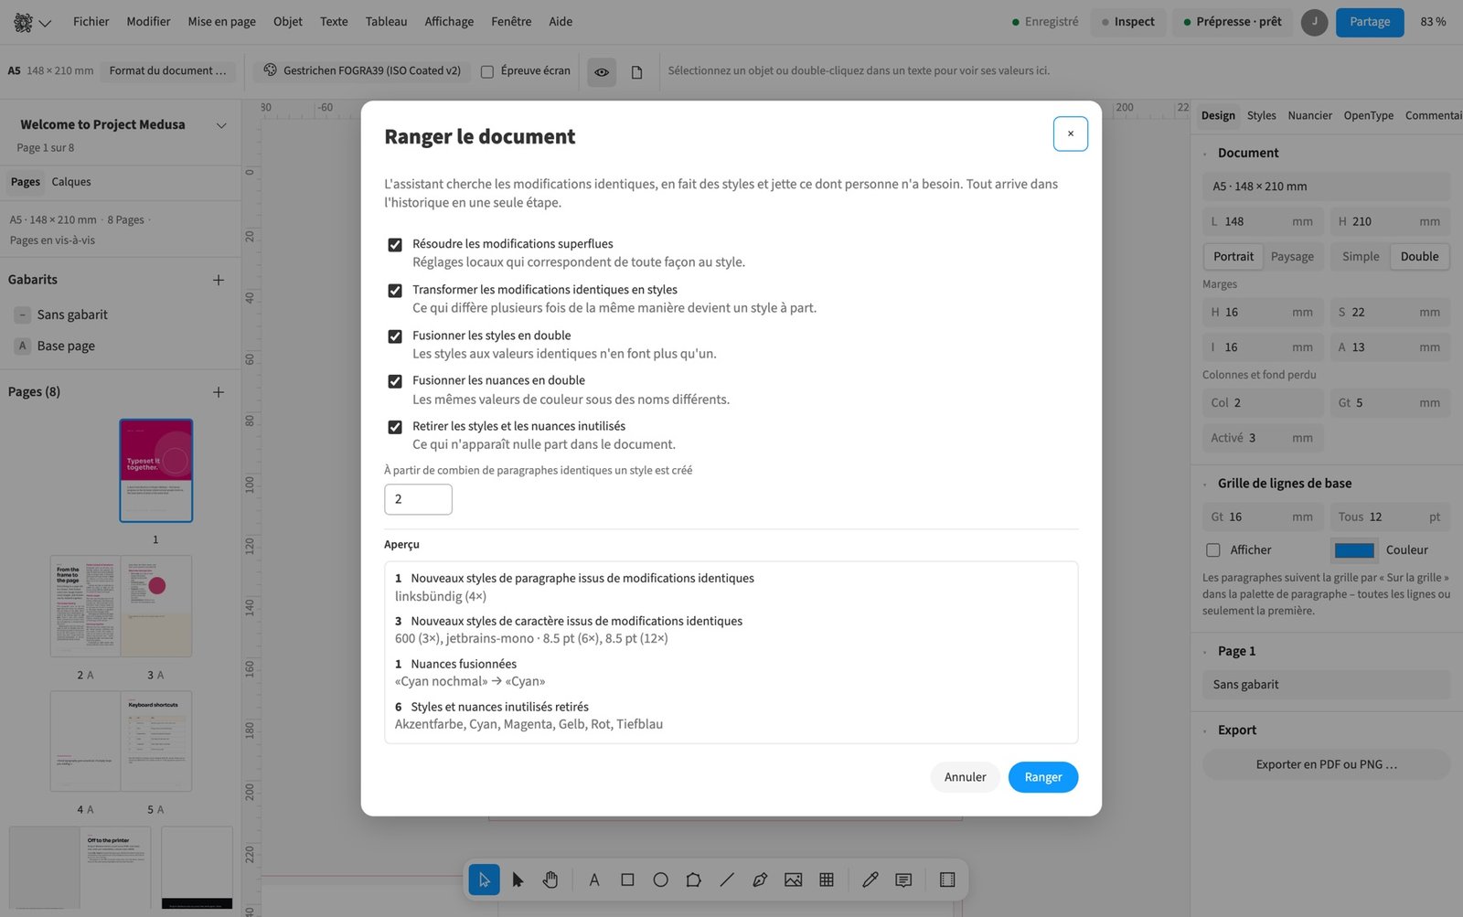Open the Tableau menu
The width and height of the screenshot is (1463, 917).
tap(386, 22)
